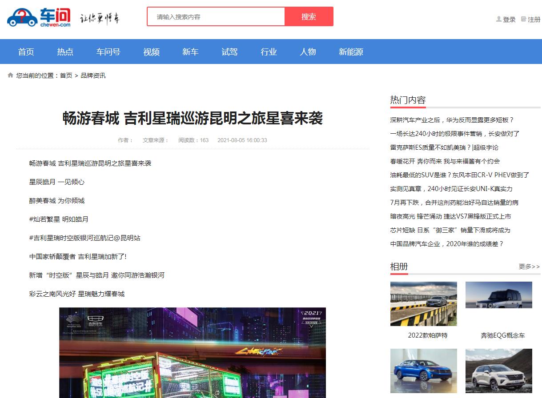Open 实测见真章 长安UNI-K link
This screenshot has height=398, width=542.
coord(451,189)
